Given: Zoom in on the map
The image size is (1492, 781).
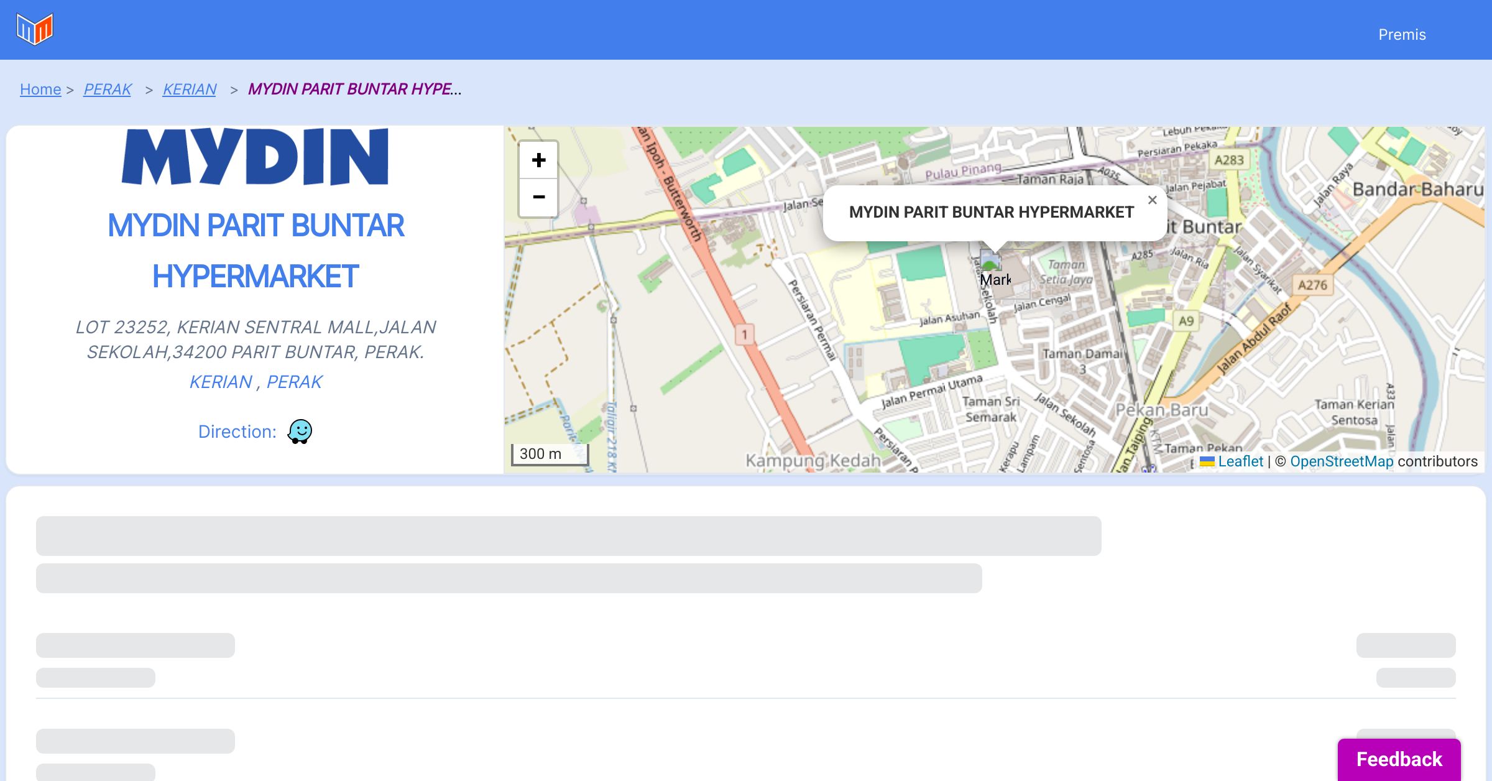Looking at the screenshot, I should tap(538, 160).
